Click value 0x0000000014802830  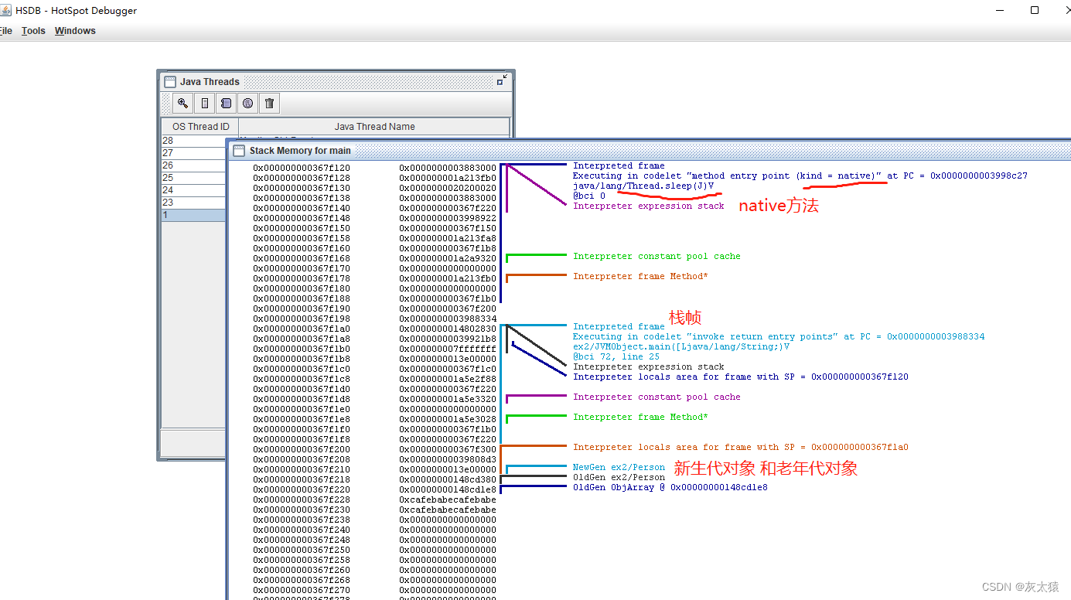[x=448, y=329]
